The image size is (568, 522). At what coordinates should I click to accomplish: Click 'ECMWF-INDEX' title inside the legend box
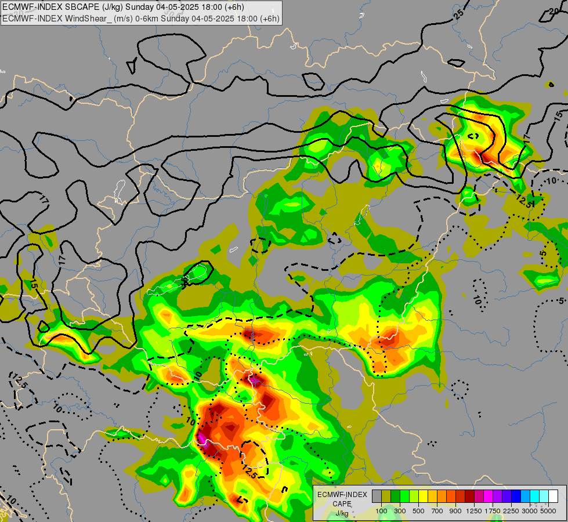342,495
